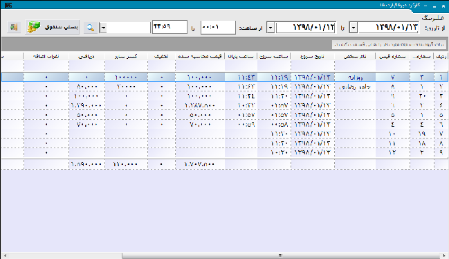Image resolution: width=449 pixels, height=259 pixels.
Task: Sort by the ردیف column header
Action: 441,57
